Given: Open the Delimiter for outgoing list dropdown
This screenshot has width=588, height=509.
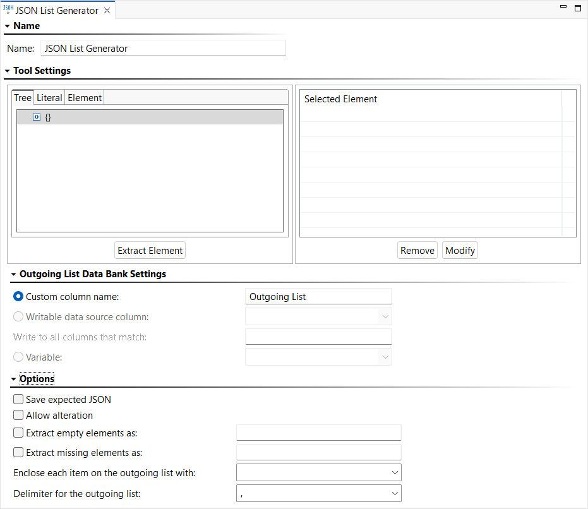Looking at the screenshot, I should (x=319, y=493).
